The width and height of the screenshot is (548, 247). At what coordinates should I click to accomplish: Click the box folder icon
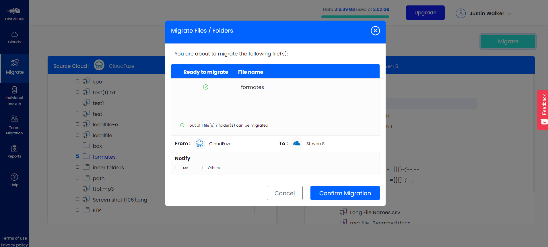click(x=86, y=145)
